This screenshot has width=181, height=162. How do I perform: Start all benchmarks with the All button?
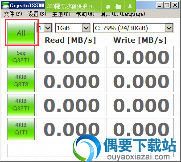tap(21, 33)
